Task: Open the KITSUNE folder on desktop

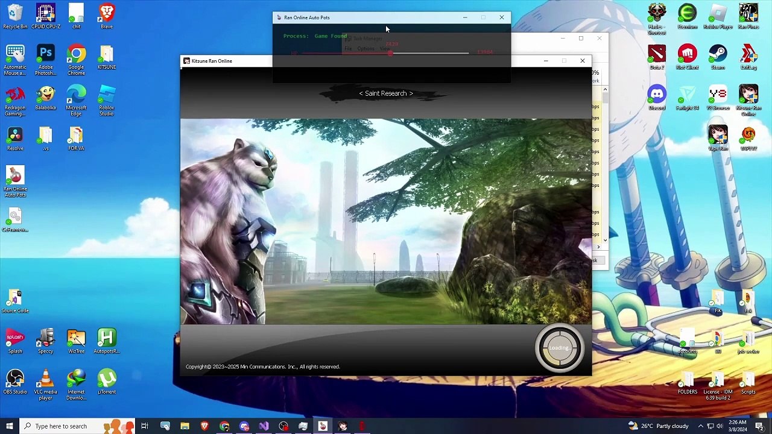Action: pos(107,57)
